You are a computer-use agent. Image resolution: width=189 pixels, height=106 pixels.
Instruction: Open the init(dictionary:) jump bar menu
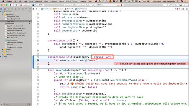[x=81, y=9]
